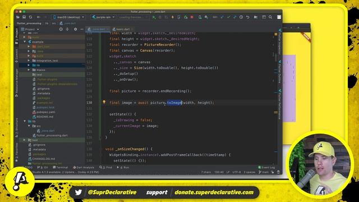Screen dimensions: 359x202
Task: Click the Git push arrow icon
Action: tap(234, 17)
